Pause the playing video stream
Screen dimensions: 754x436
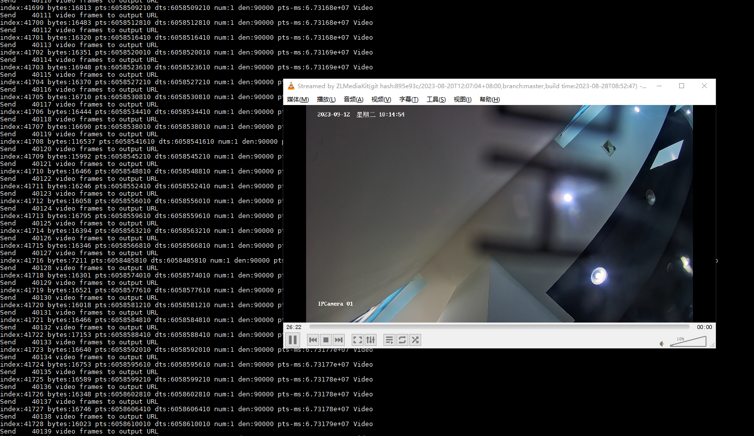point(293,340)
